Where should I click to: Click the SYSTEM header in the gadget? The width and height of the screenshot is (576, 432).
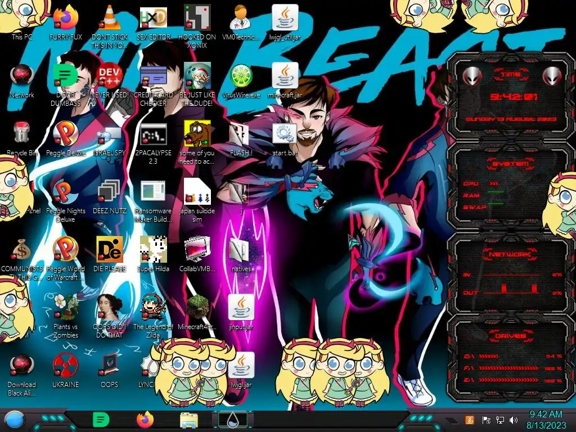coord(511,164)
